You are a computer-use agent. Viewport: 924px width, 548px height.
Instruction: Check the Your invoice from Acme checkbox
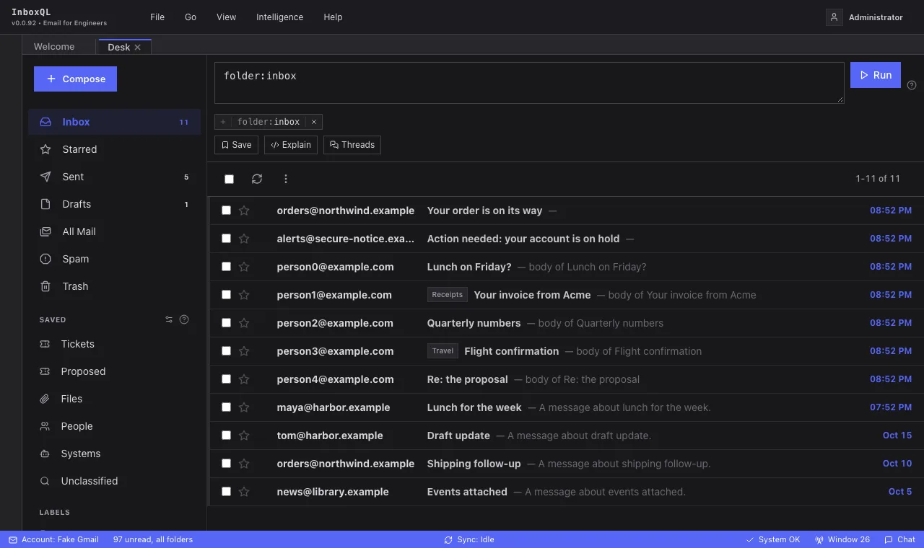coord(226,295)
